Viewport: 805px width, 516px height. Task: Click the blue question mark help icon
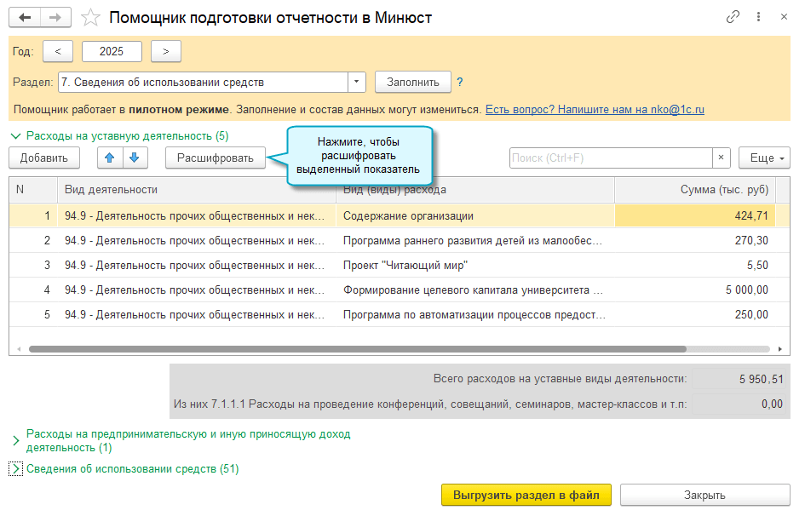[460, 83]
